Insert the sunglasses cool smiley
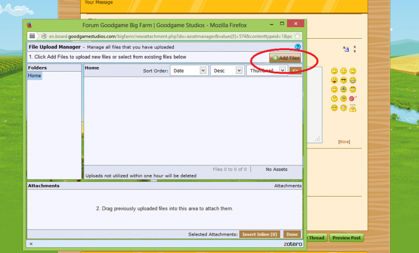419x253 pixels. (x=344, y=80)
